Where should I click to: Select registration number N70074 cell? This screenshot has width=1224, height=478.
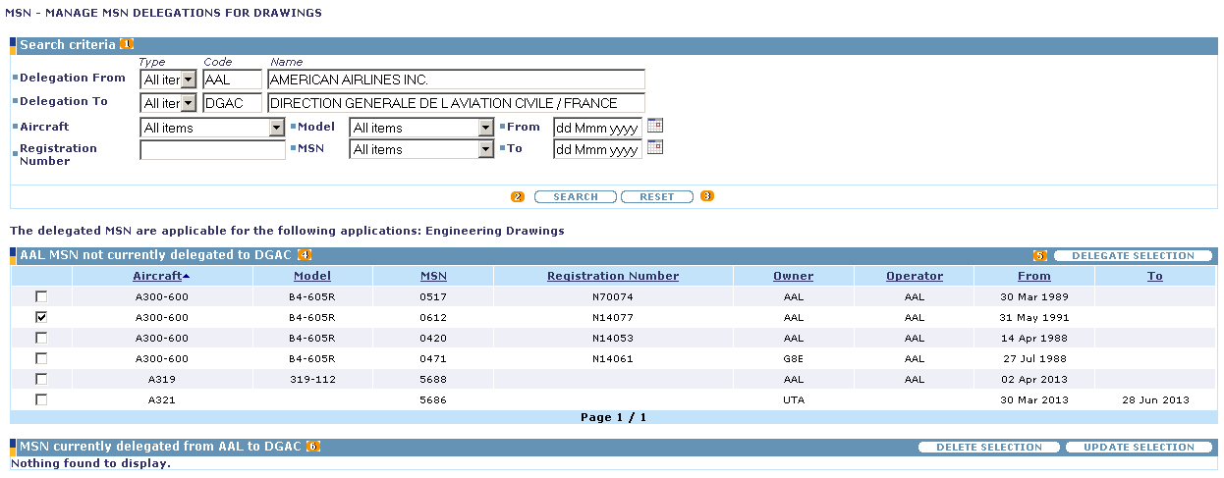(613, 296)
